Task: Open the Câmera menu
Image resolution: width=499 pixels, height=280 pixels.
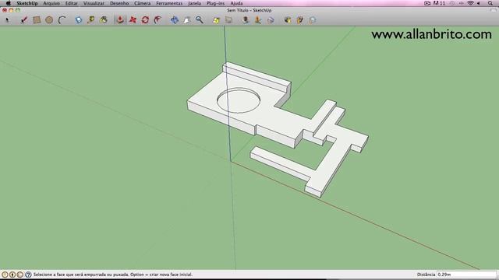Action: coord(142,3)
